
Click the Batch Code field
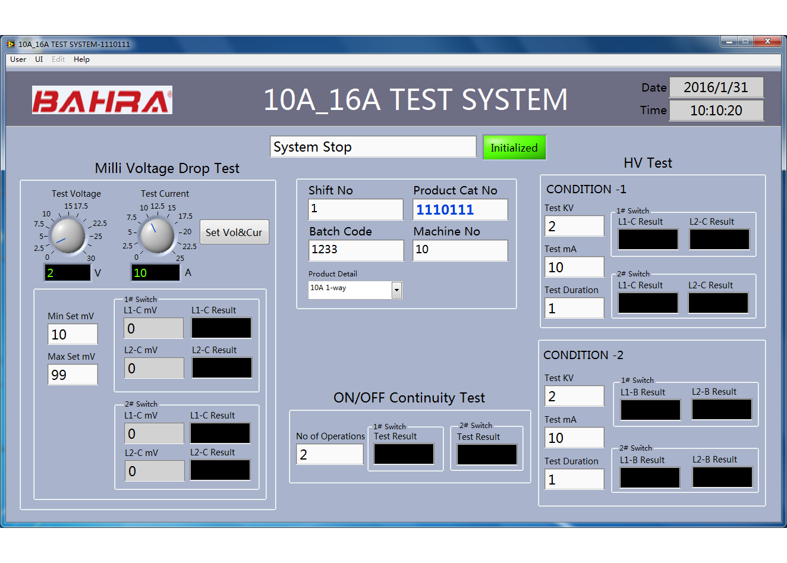click(x=355, y=250)
